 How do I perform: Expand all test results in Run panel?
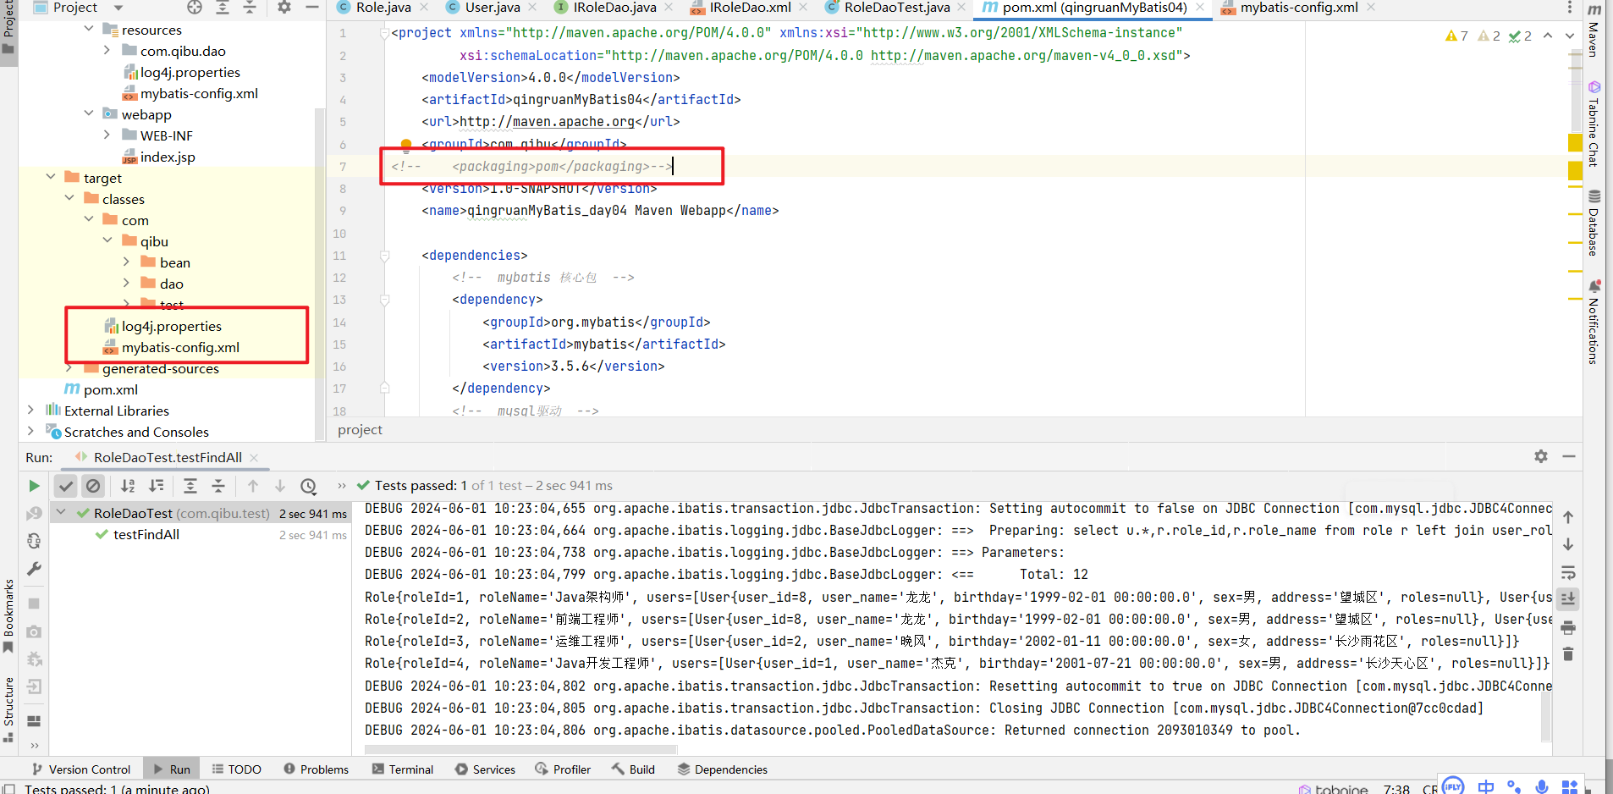(x=190, y=486)
